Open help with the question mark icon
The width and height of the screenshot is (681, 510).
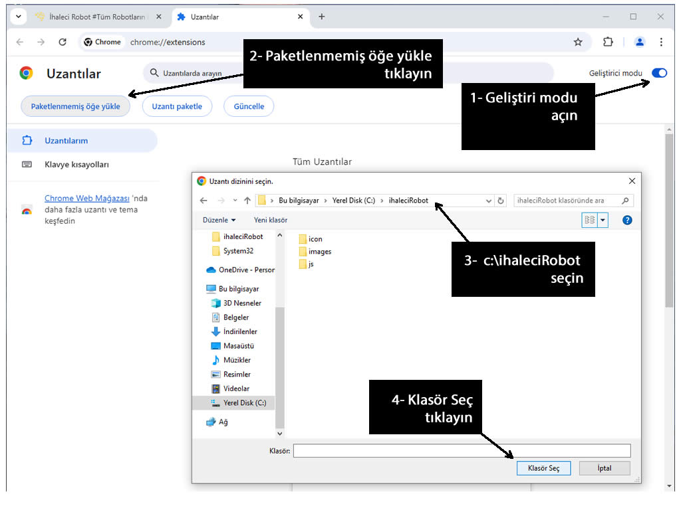coord(627,220)
